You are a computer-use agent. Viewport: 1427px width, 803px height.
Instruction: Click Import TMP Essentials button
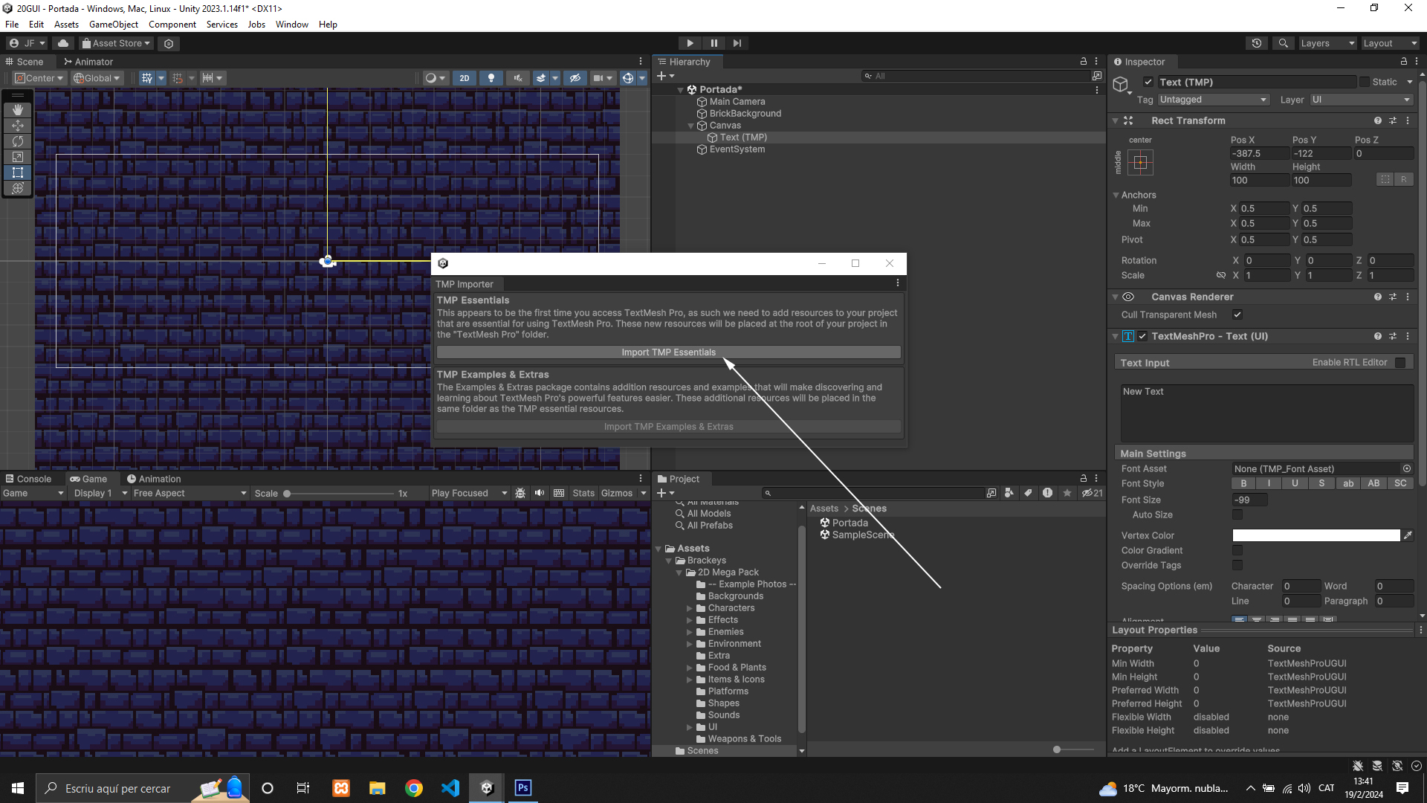tap(668, 352)
